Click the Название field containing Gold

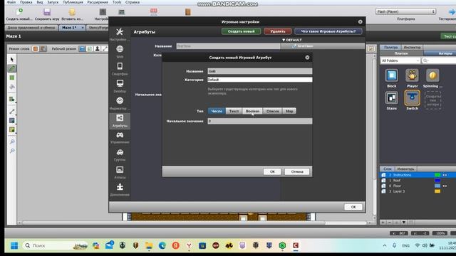coord(260,71)
